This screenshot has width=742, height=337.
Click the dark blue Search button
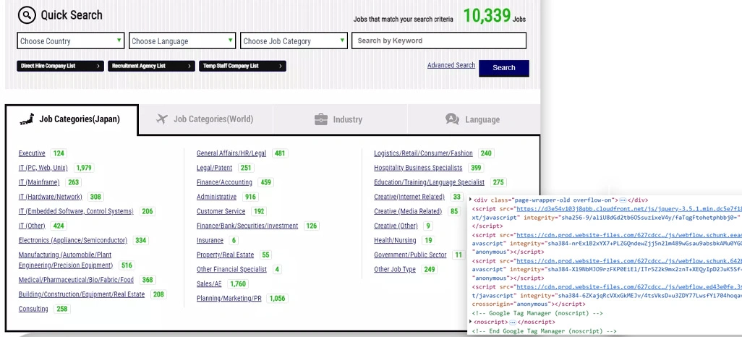pyautogui.click(x=504, y=68)
